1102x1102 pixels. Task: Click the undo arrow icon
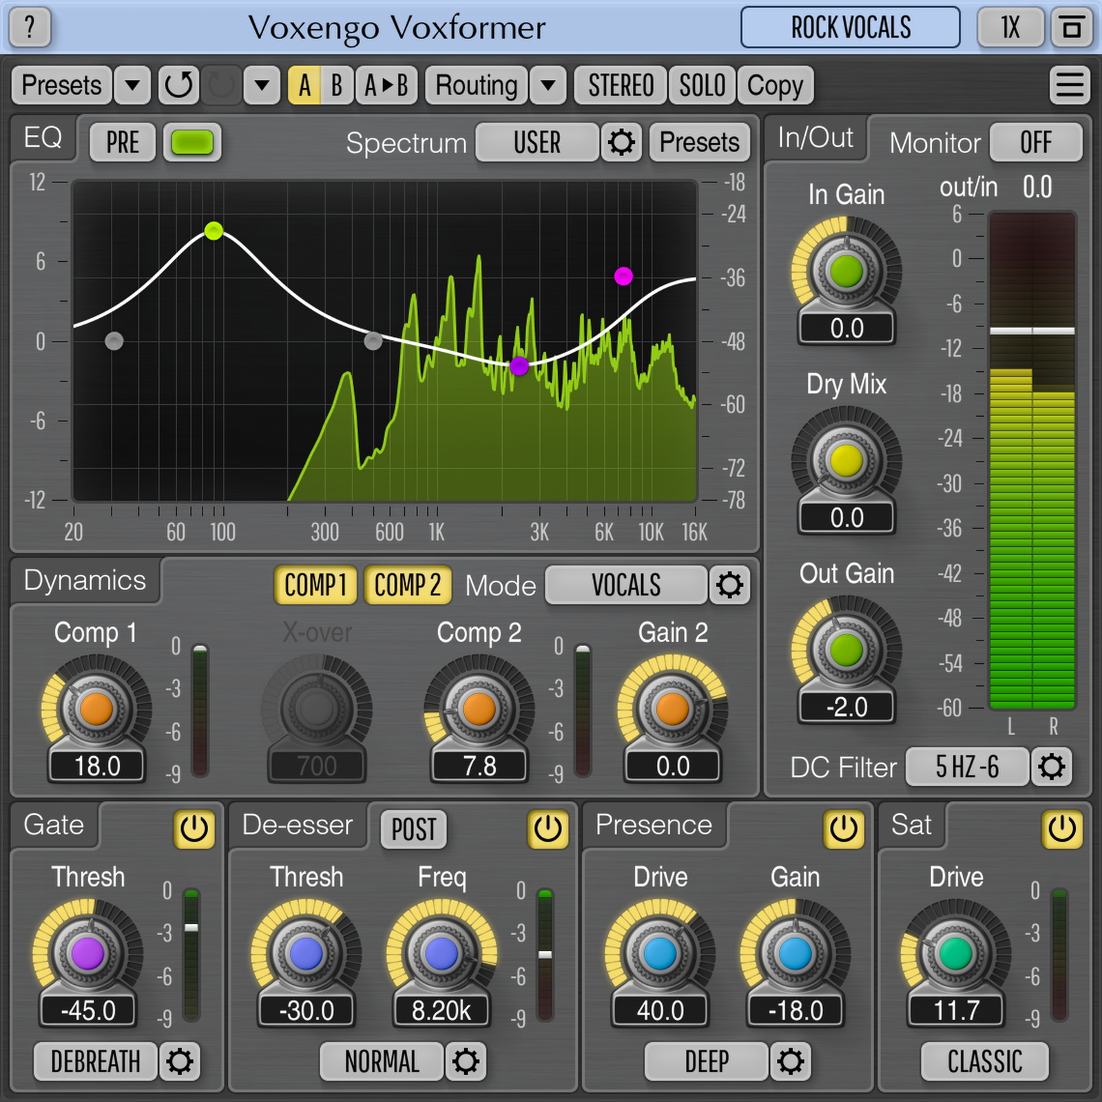pyautogui.click(x=178, y=85)
